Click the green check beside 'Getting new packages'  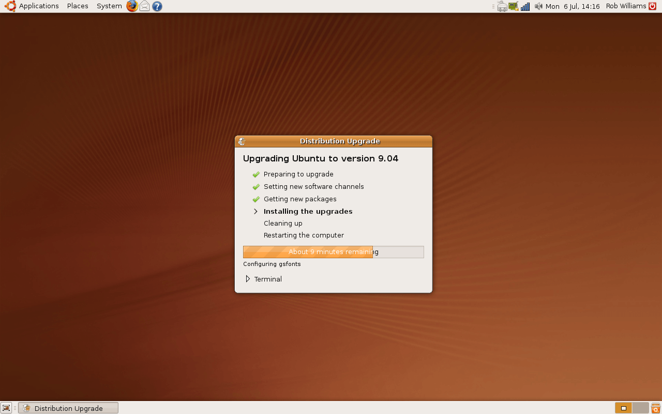tap(256, 199)
